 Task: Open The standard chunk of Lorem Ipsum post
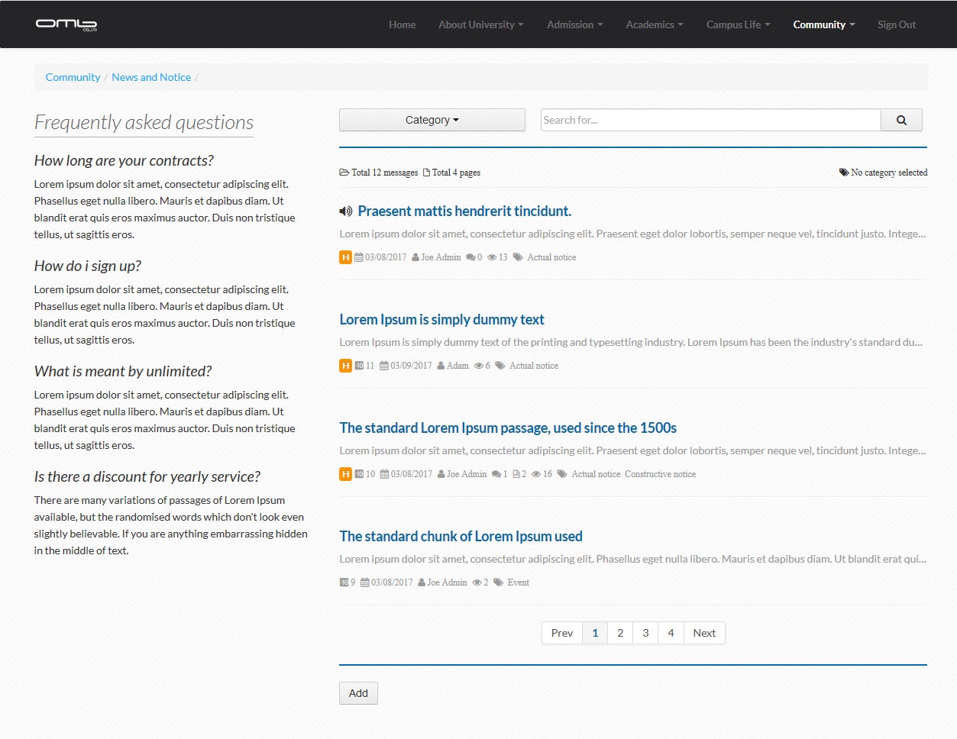(461, 537)
